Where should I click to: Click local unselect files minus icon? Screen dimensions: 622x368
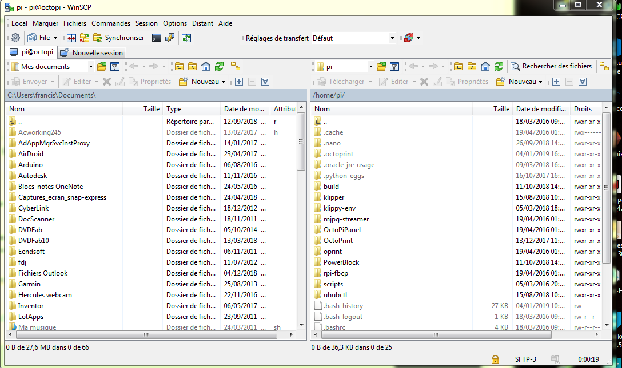tap(252, 82)
